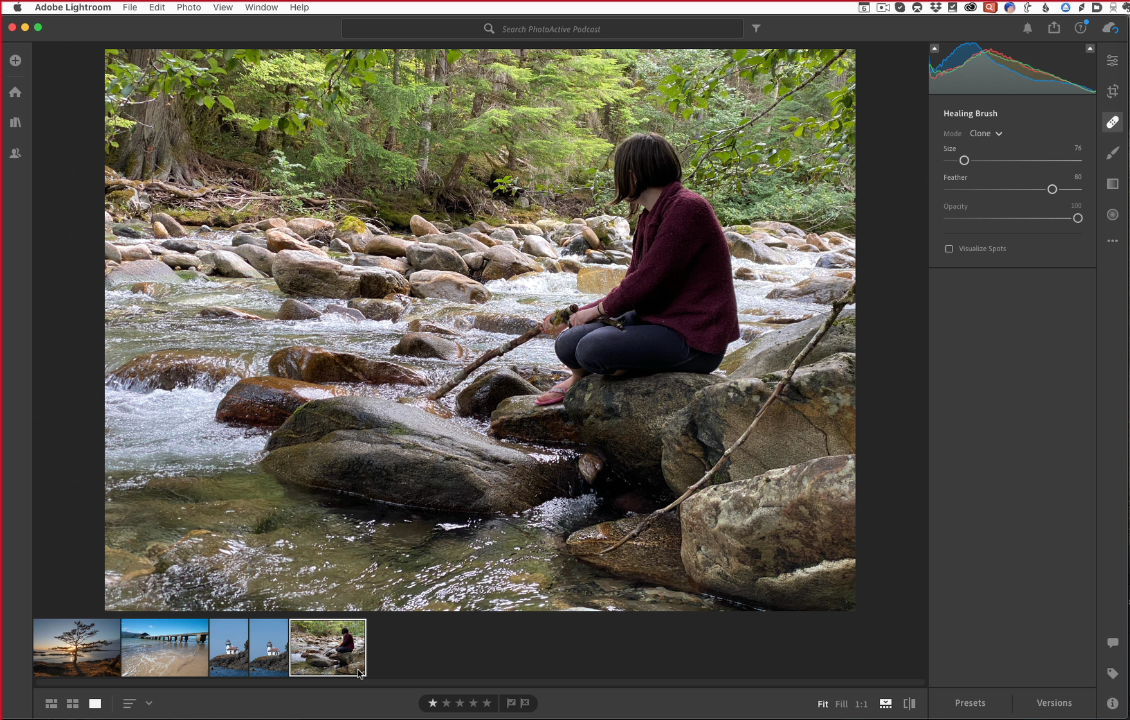Open the three-dot more options menu

click(x=1113, y=241)
